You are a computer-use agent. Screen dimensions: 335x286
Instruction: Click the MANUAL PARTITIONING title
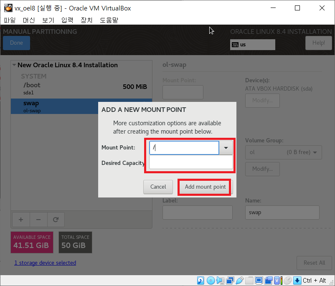[40, 32]
